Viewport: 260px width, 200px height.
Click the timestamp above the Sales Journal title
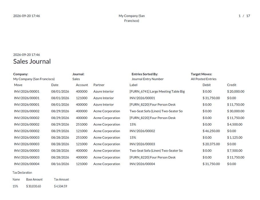(27, 55)
